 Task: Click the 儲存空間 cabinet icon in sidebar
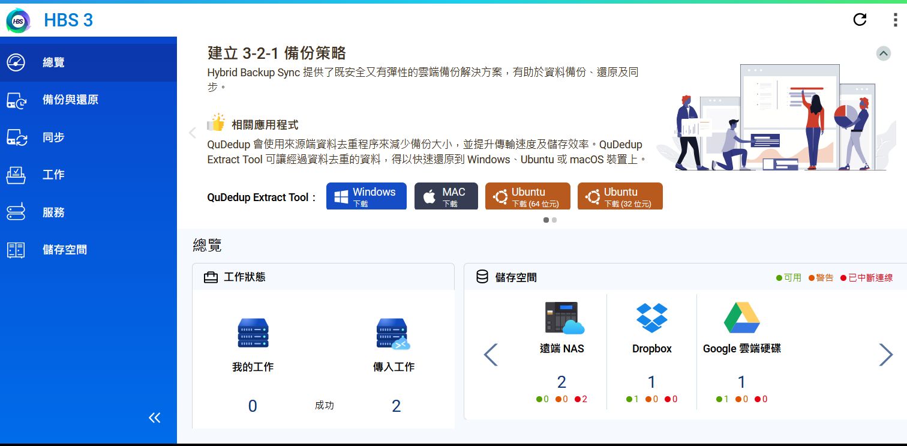point(16,250)
